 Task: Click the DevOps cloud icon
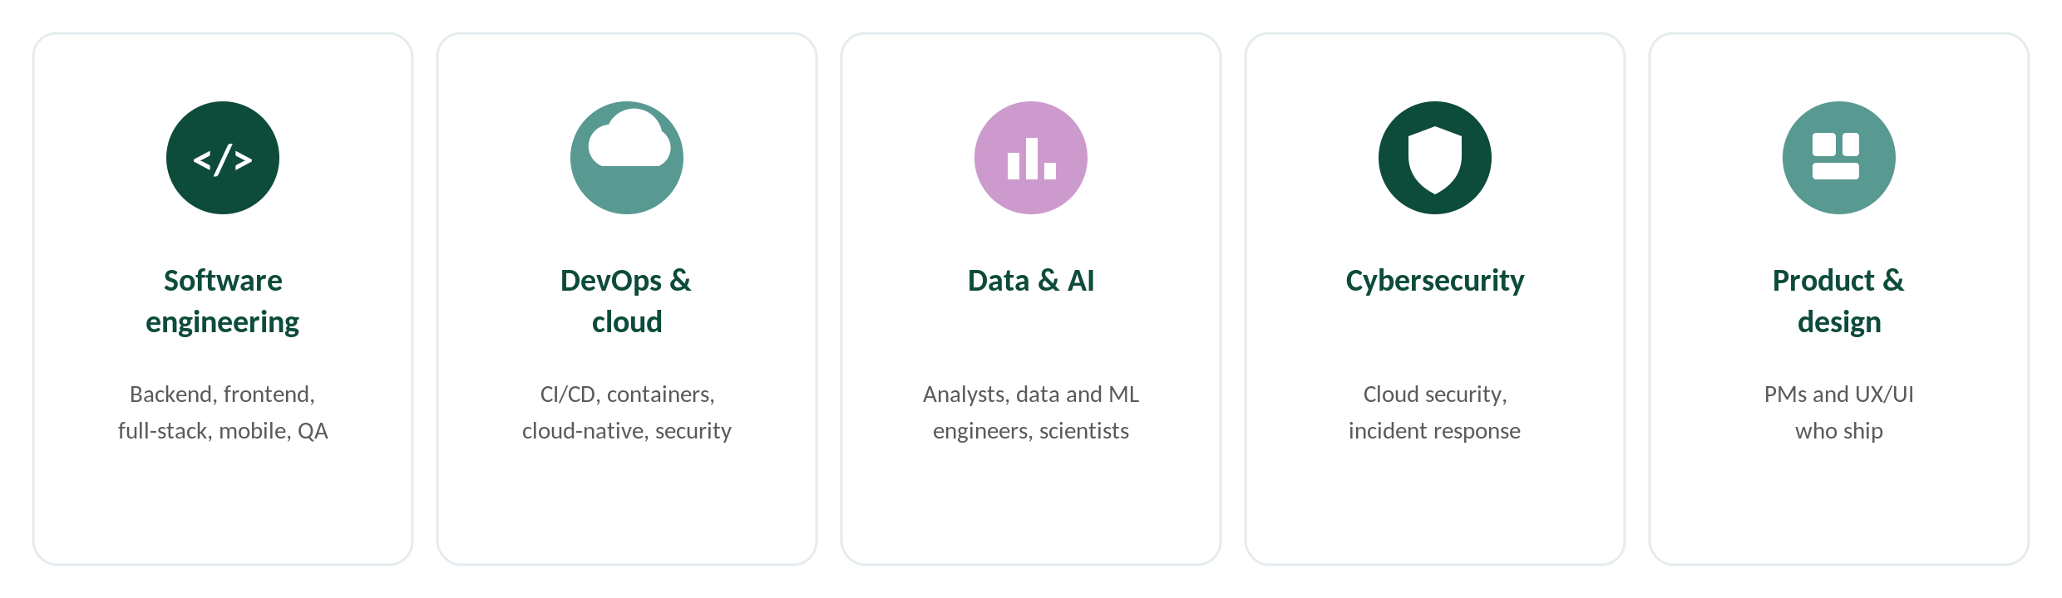coord(627,158)
